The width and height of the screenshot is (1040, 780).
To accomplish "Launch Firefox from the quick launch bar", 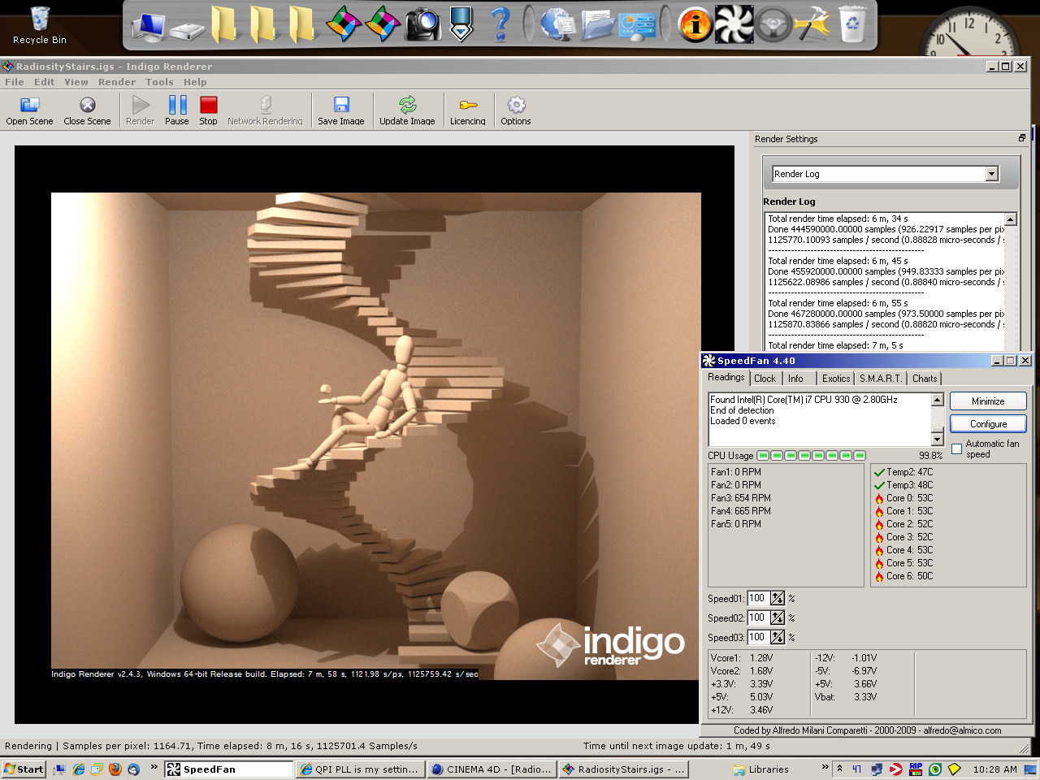I will 115,769.
